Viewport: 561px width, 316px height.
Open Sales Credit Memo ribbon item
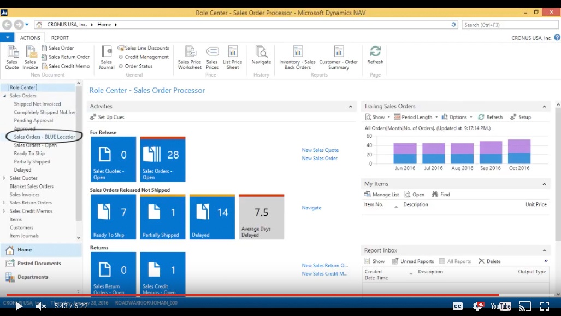pos(66,66)
